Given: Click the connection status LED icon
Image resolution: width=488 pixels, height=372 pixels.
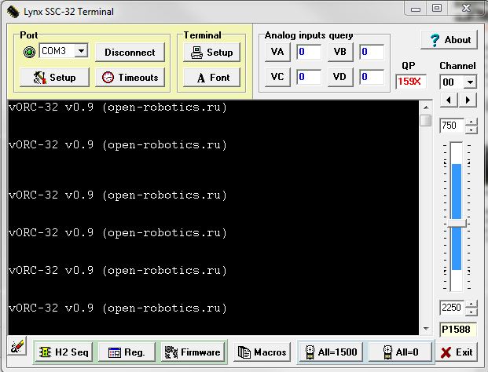Looking at the screenshot, I should pos(30,52).
